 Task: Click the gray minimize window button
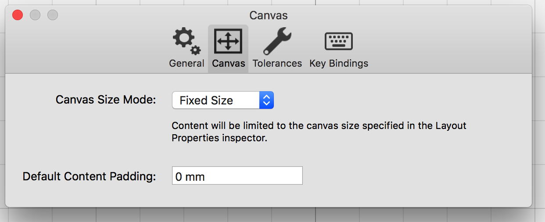point(35,15)
